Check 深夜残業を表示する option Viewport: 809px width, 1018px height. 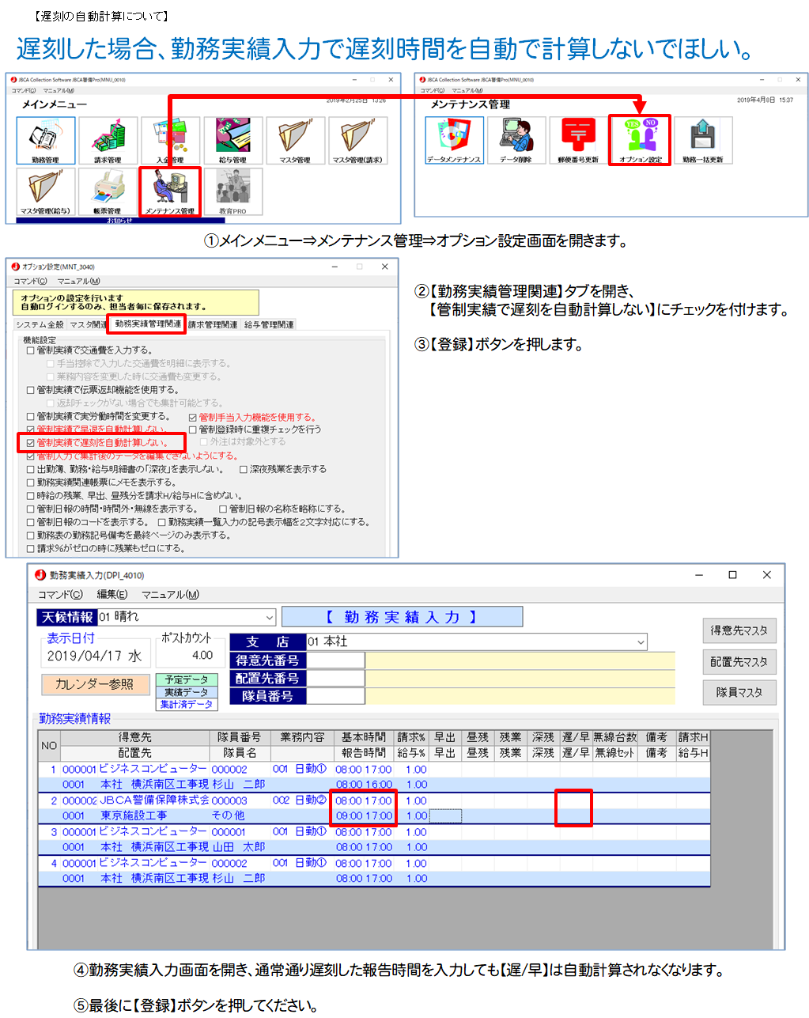coord(244,469)
